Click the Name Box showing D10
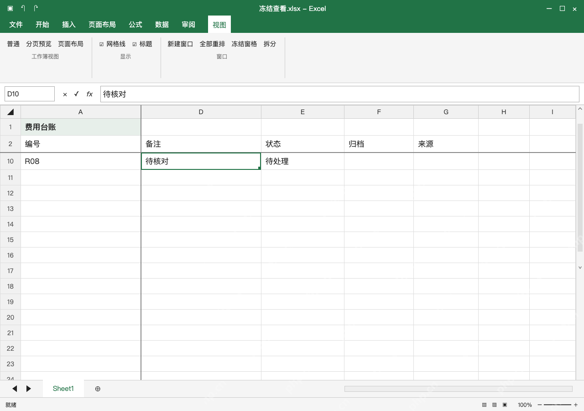The width and height of the screenshot is (584, 411). (30, 94)
